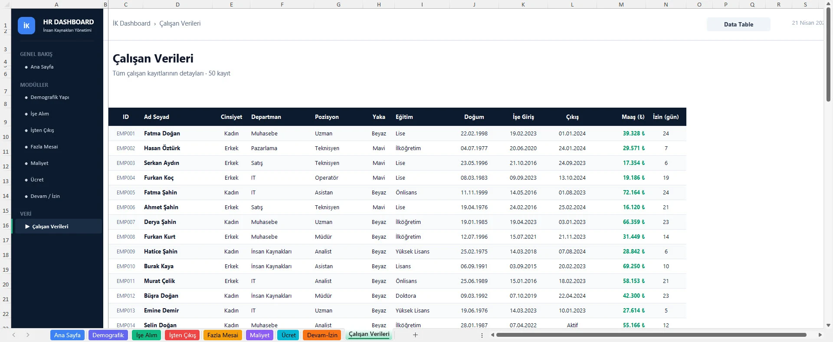This screenshot has height=342, width=833.
Task: Click the İK logo icon
Action: click(x=26, y=26)
